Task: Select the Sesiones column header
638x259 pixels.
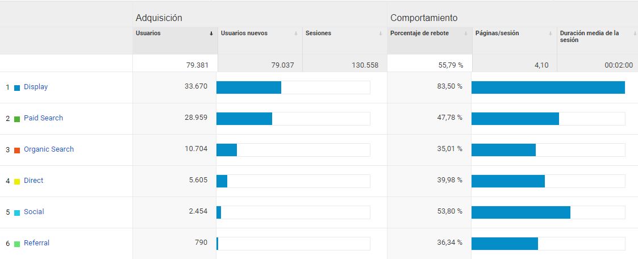Action: 345,41
